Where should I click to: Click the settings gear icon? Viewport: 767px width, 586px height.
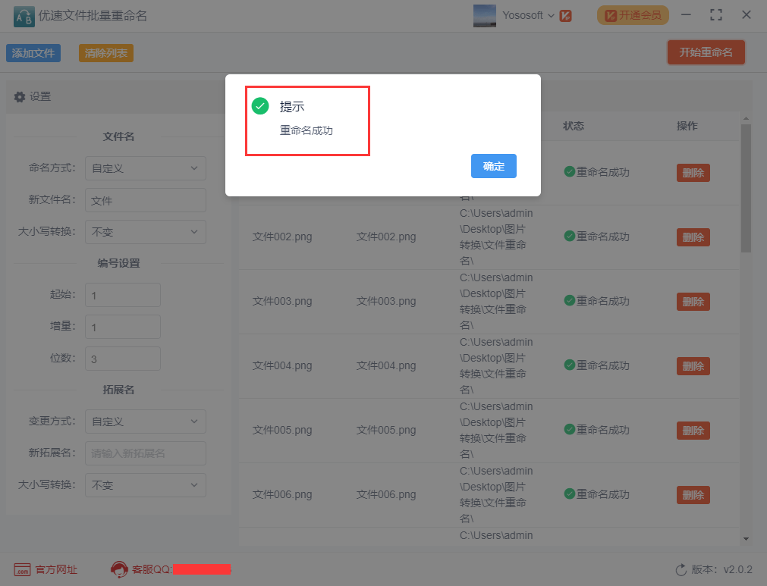(20, 97)
